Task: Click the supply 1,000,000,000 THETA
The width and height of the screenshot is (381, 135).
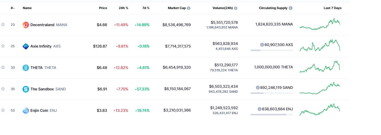Action: click(273, 67)
